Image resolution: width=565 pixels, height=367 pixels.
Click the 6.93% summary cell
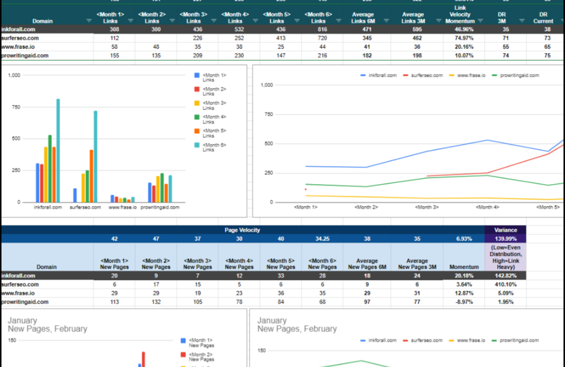click(464, 239)
